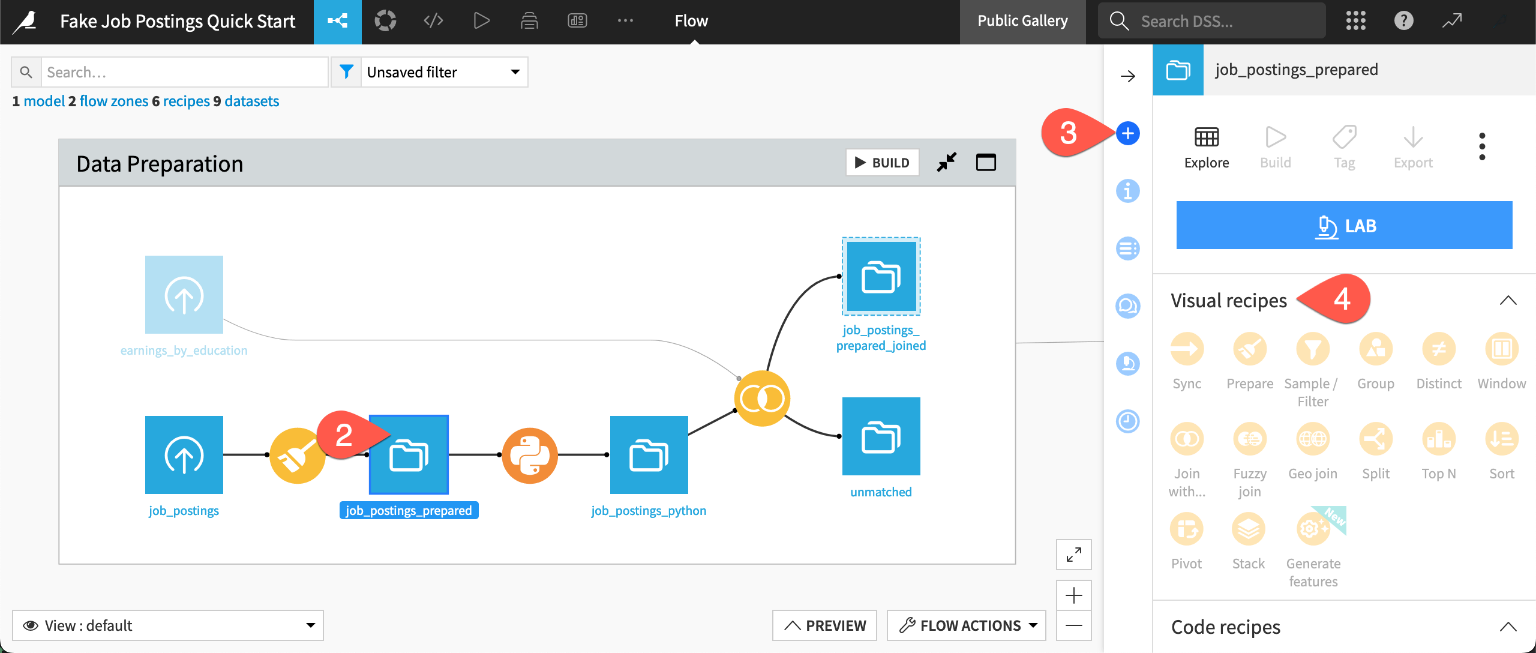1536x653 pixels.
Task: Select the unmatched dataset node
Action: coord(881,436)
